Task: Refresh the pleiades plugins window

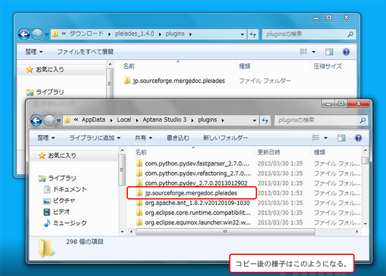Action: click(253, 34)
